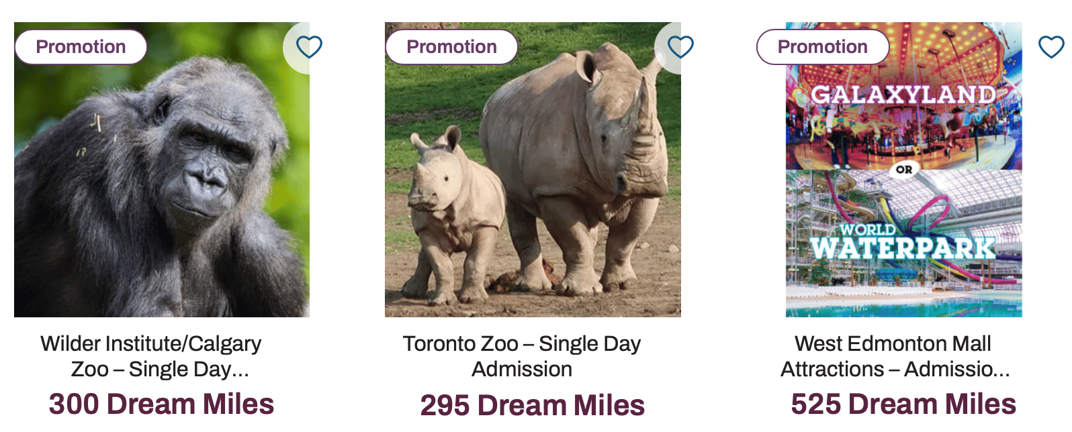Click the Galaxyland logo text in the image
The width and height of the screenshot is (1072, 432).
(903, 95)
